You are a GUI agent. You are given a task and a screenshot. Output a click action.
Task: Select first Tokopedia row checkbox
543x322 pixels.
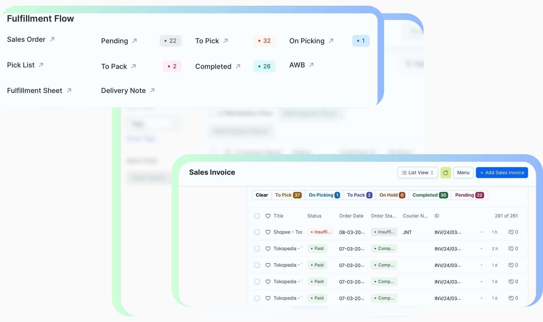point(257,249)
